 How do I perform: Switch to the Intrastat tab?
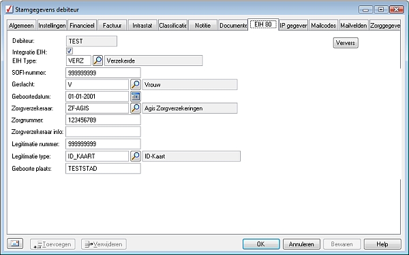tap(142, 25)
